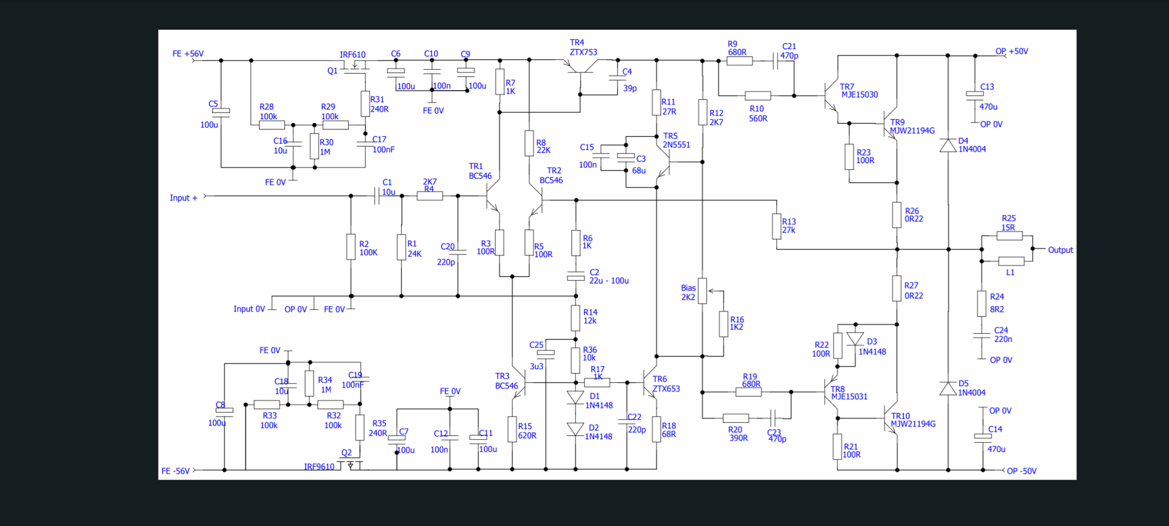The image size is (1169, 526).
Task: Click the FE +56V supply label
Action: tap(188, 54)
